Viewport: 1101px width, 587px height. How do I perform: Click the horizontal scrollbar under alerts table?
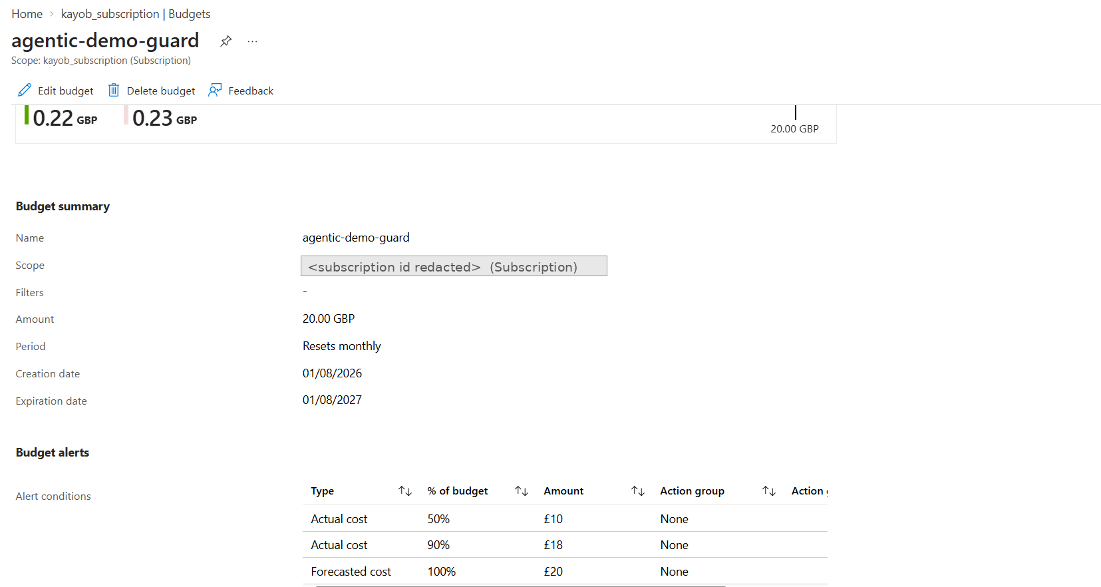click(520, 586)
